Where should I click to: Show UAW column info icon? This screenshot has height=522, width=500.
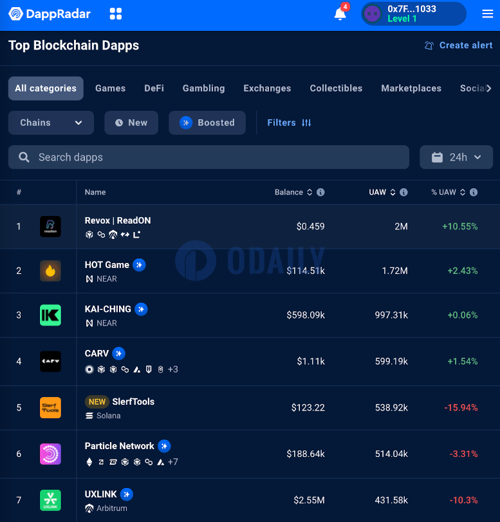(x=403, y=193)
